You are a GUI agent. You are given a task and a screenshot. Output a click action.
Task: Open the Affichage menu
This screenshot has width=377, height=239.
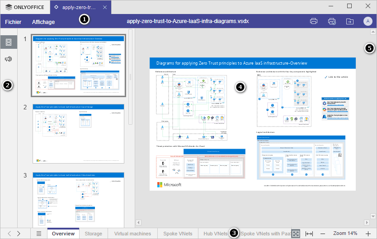coord(43,22)
